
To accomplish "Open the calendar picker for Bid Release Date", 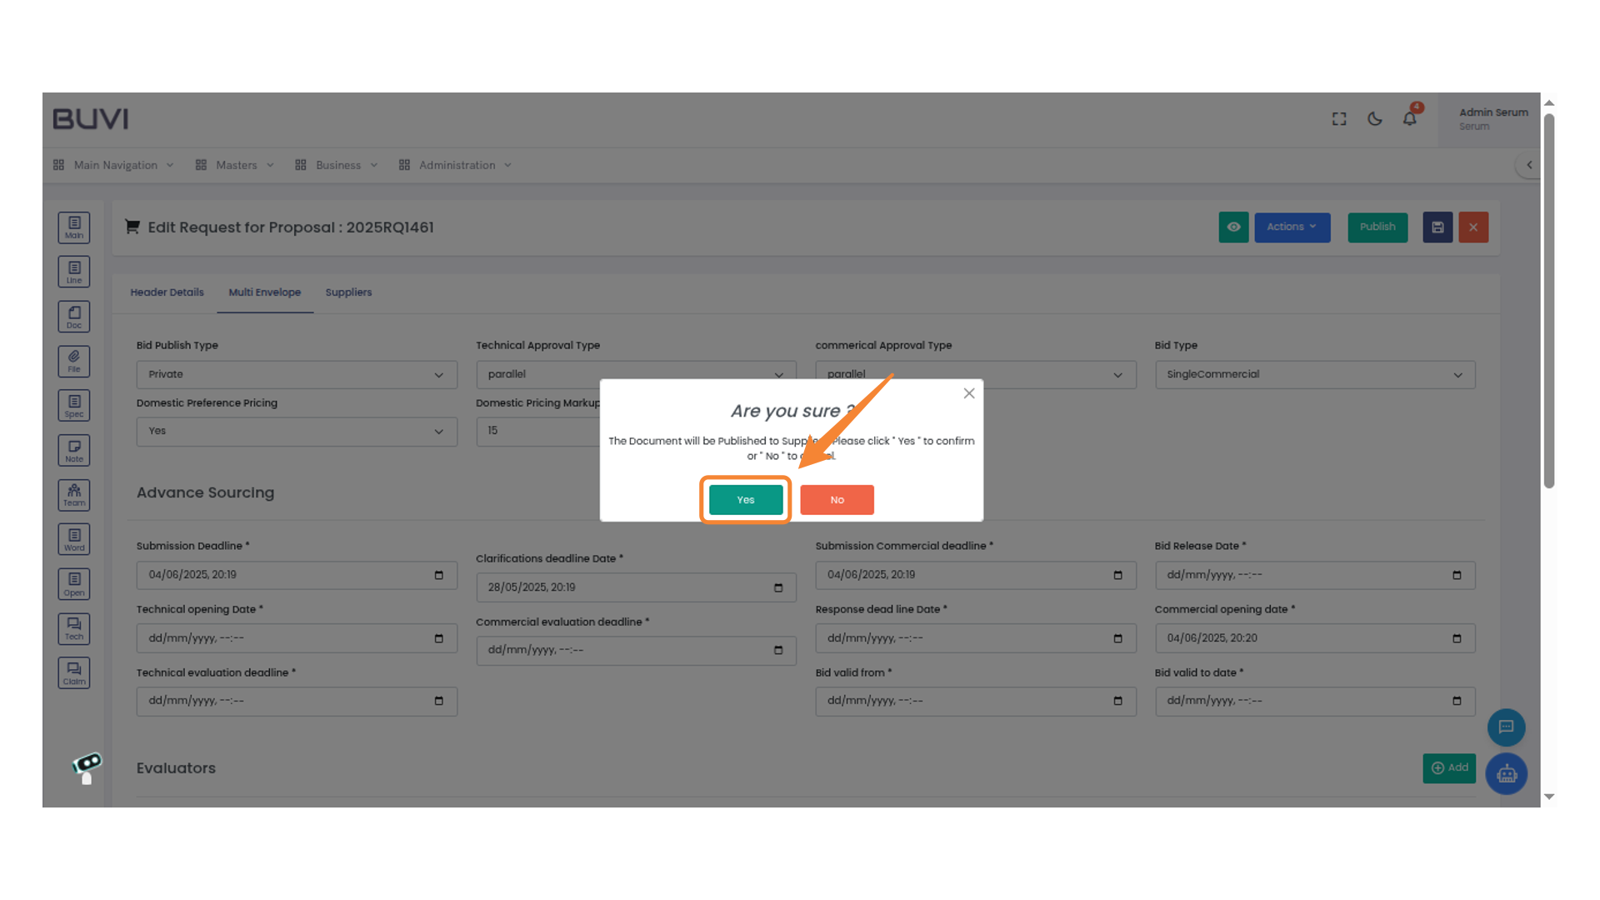I will tap(1457, 575).
